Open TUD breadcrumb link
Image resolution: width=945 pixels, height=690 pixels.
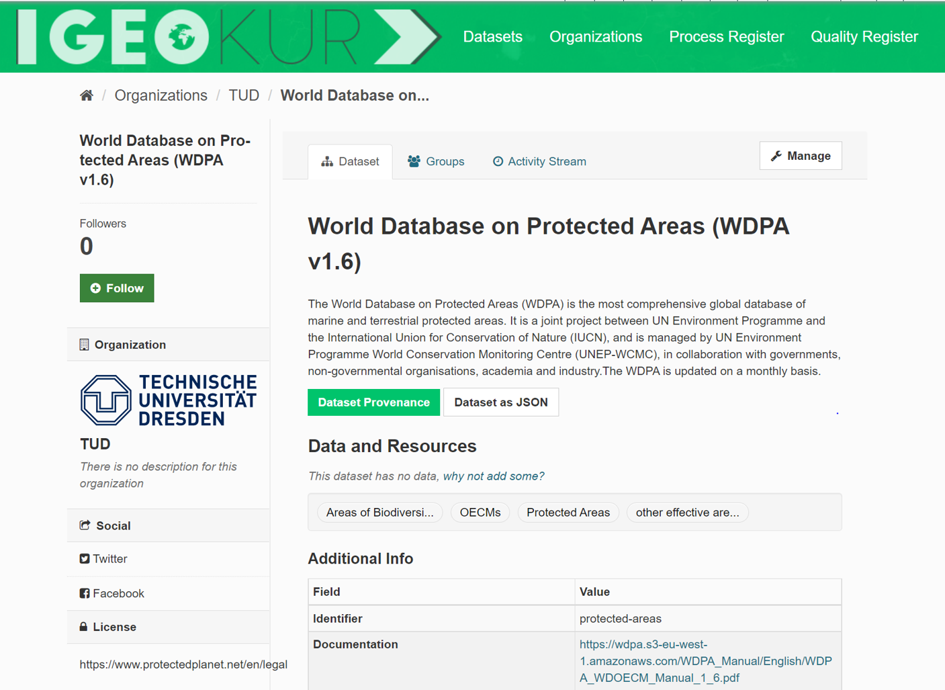point(244,95)
